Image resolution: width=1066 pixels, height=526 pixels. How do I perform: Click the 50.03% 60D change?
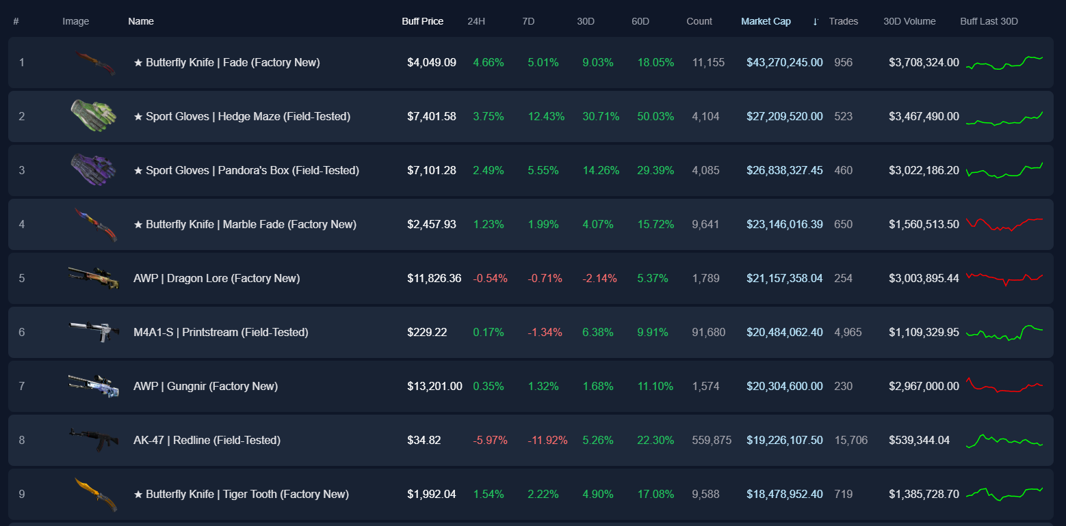655,116
